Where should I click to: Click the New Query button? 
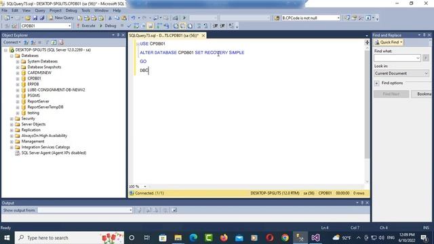[x=61, y=18]
